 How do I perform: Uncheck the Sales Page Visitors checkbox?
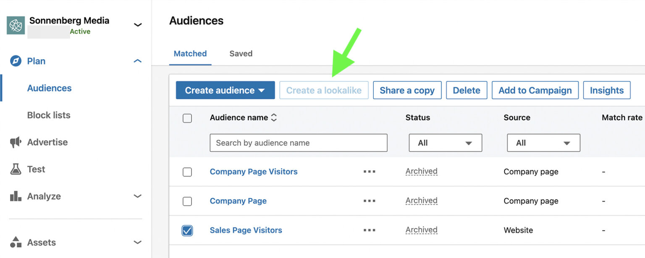pyautogui.click(x=187, y=230)
